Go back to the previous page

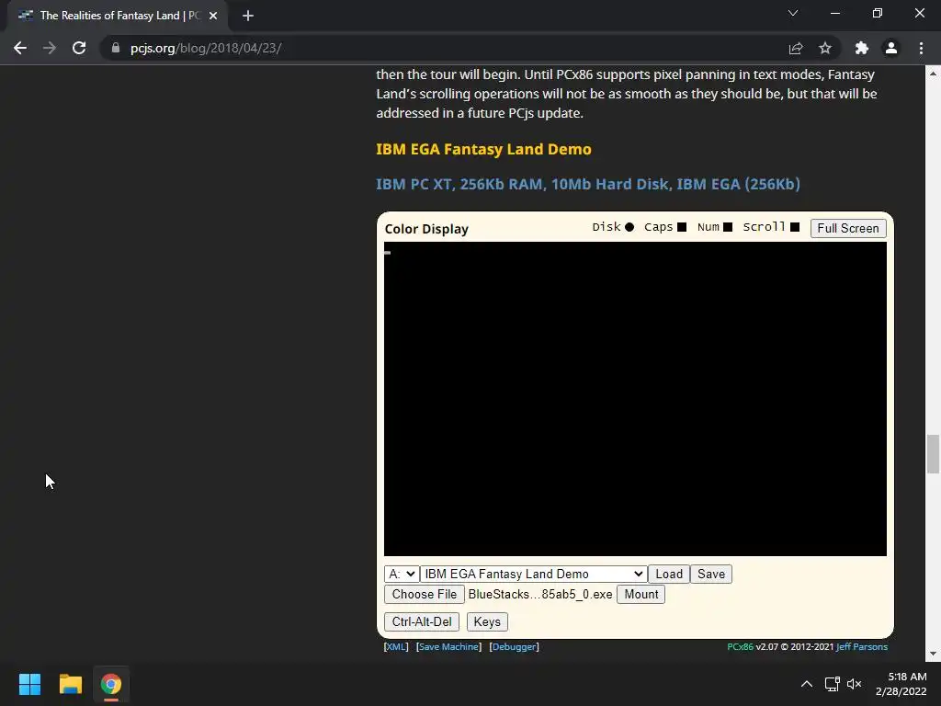point(20,48)
